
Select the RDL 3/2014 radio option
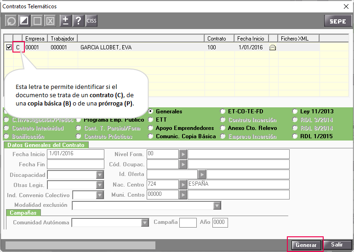coord(295,120)
